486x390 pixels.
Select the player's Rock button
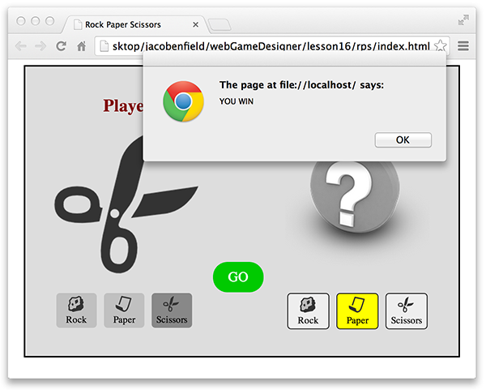[x=76, y=311]
